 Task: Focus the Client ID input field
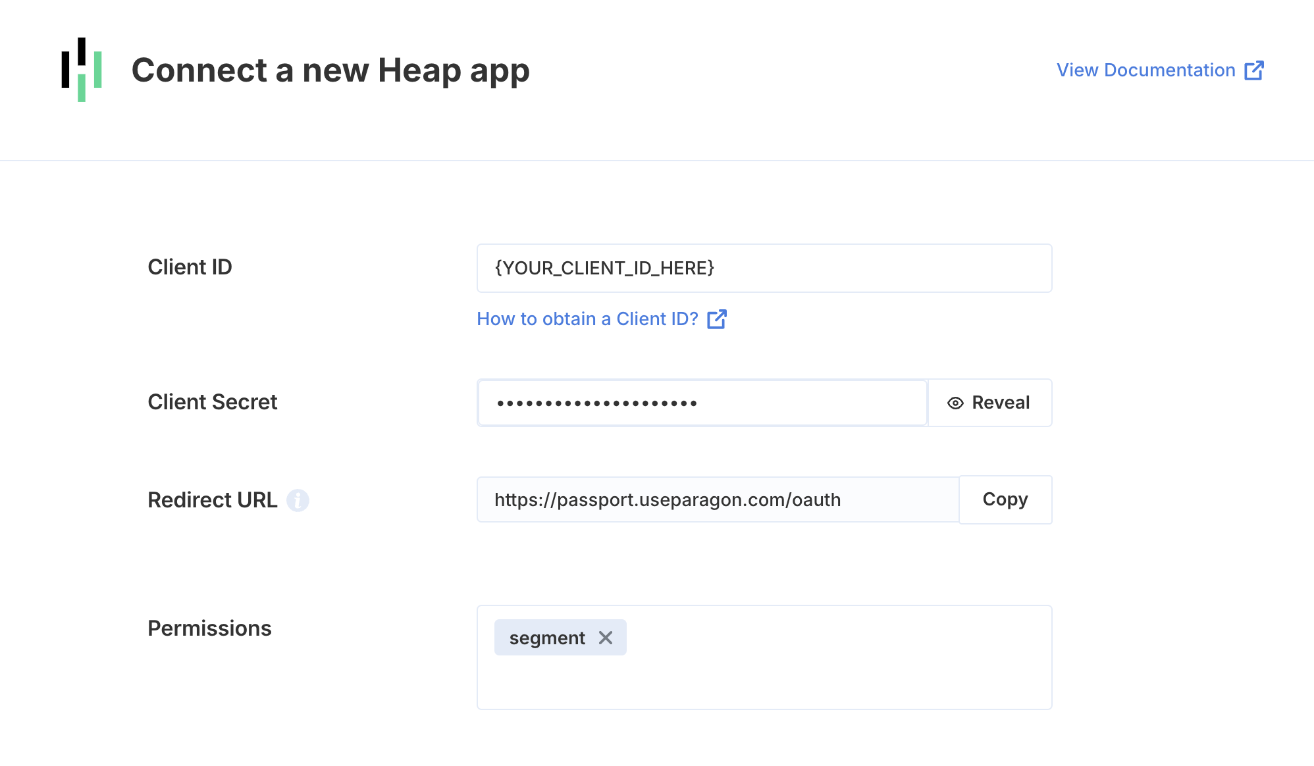pyautogui.click(x=764, y=268)
